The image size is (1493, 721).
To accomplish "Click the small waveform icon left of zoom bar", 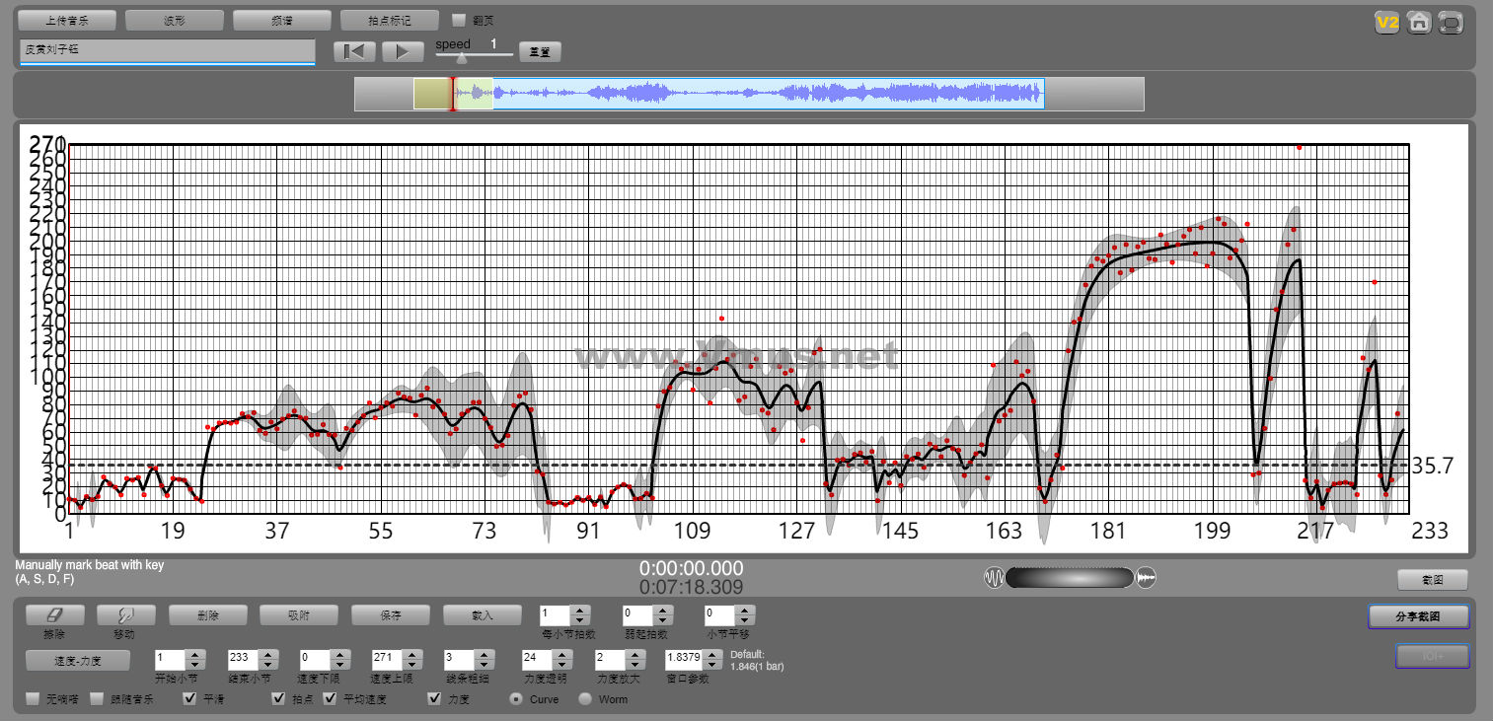I will click(993, 577).
